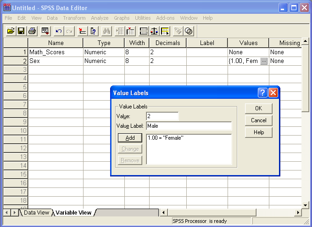This screenshot has height=227, width=312.
Task: Click the Find binoculars toolbar icon
Action: (106, 31)
